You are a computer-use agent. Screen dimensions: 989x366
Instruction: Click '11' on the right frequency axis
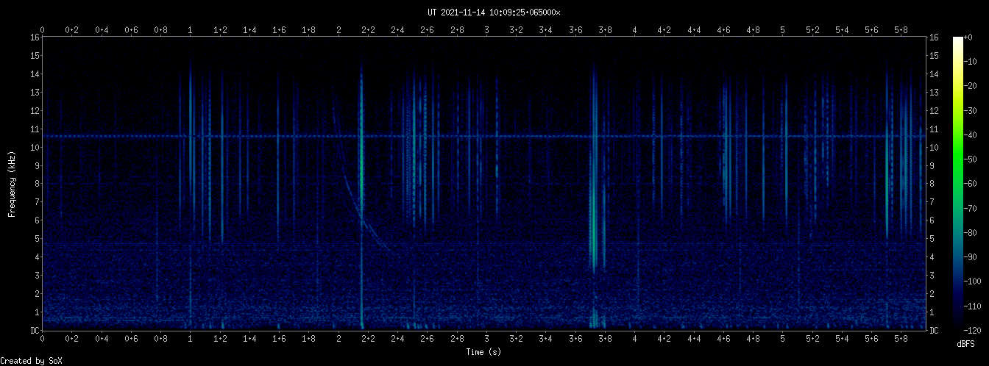click(x=935, y=129)
